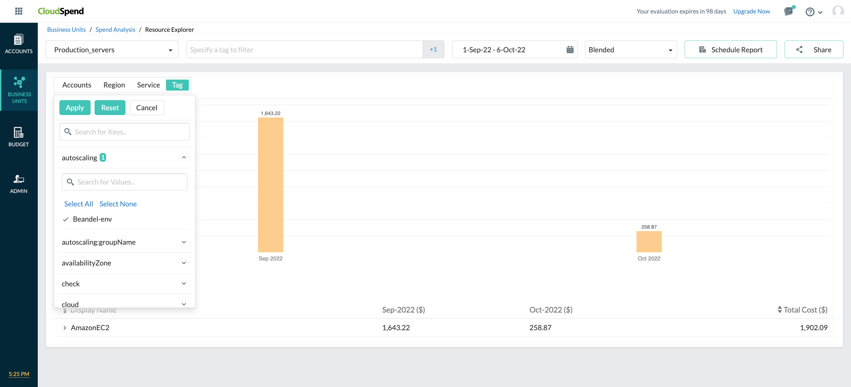The width and height of the screenshot is (851, 387).
Task: Click the Upgrade Now link
Action: [751, 11]
